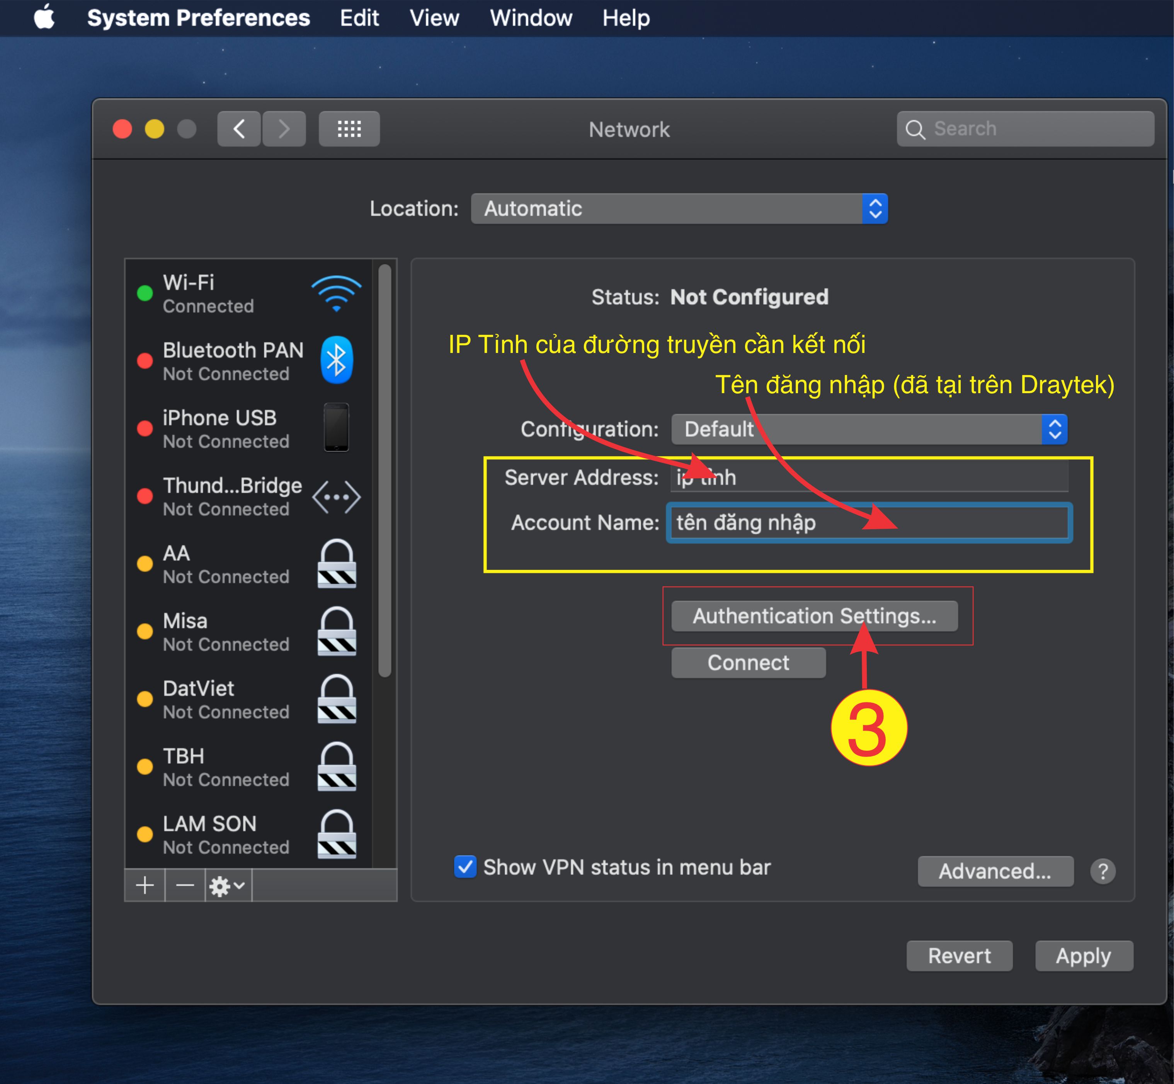Open the View menu
1174x1084 pixels.
(434, 18)
